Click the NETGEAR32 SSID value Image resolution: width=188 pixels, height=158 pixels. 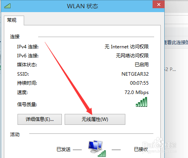point(135,74)
